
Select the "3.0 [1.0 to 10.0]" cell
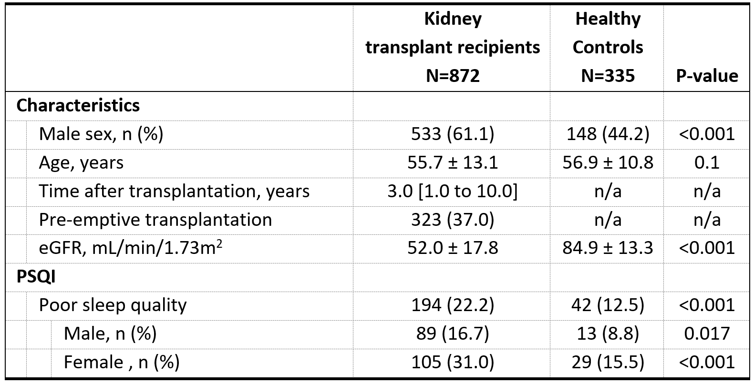pyautogui.click(x=452, y=191)
